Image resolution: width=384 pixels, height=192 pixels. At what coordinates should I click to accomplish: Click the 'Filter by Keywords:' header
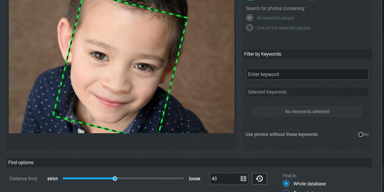263,54
